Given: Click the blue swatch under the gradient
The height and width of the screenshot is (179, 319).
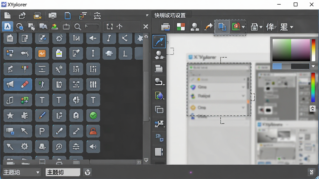Looking at the screenshot, I should coord(277,67).
